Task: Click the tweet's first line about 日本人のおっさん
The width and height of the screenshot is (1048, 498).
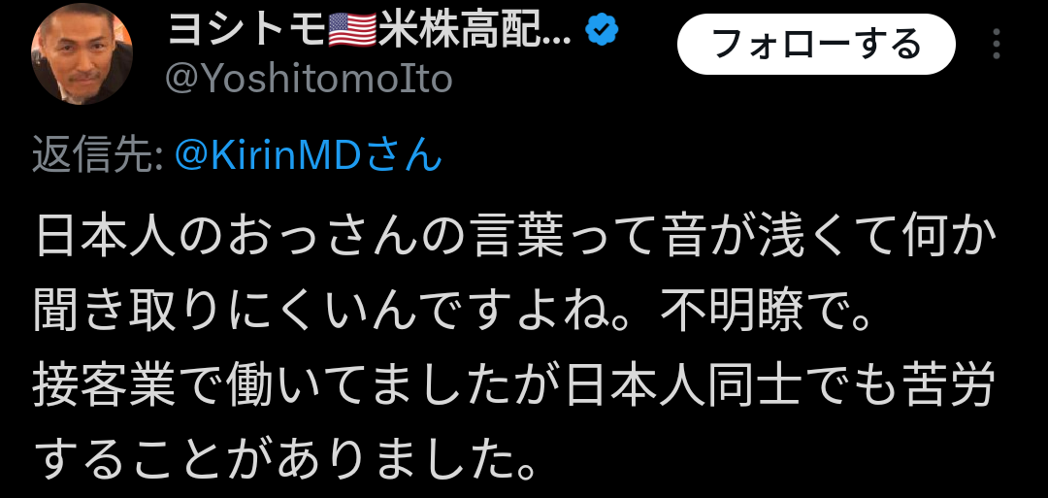Action: tap(514, 237)
